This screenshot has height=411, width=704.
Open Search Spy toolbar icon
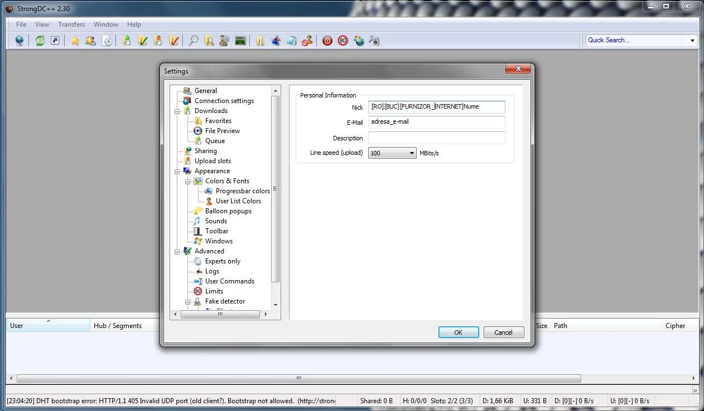[x=225, y=41]
